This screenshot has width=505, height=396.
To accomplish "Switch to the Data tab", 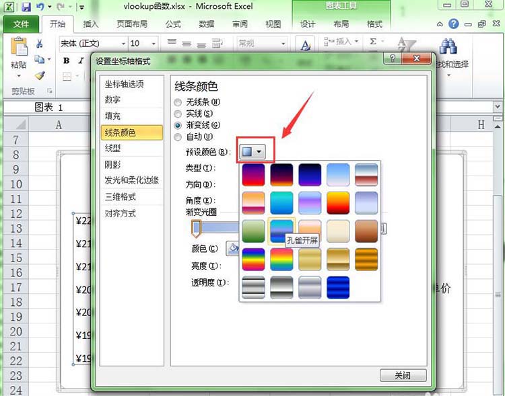I will (x=207, y=24).
